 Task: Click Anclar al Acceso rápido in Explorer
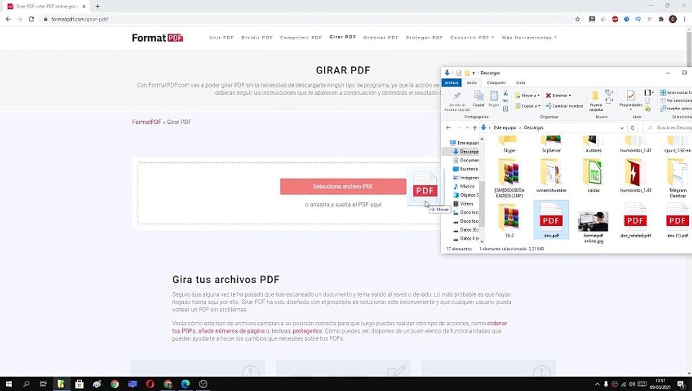pos(456,101)
